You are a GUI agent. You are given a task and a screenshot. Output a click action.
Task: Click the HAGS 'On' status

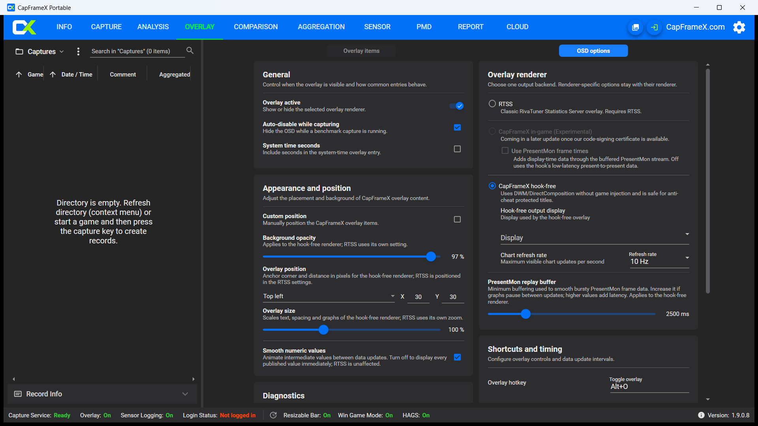click(426, 415)
